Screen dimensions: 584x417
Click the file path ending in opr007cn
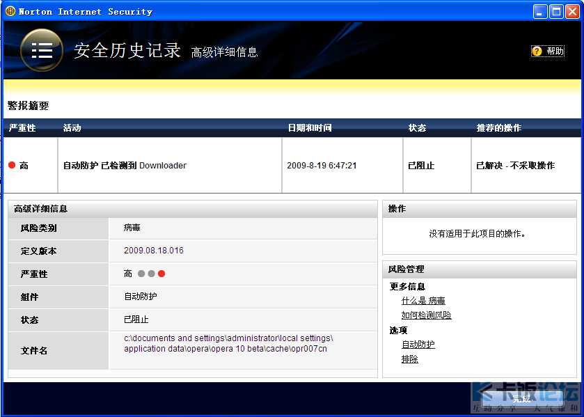tap(228, 344)
